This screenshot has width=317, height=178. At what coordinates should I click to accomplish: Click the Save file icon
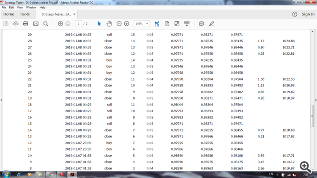click(x=6, y=24)
